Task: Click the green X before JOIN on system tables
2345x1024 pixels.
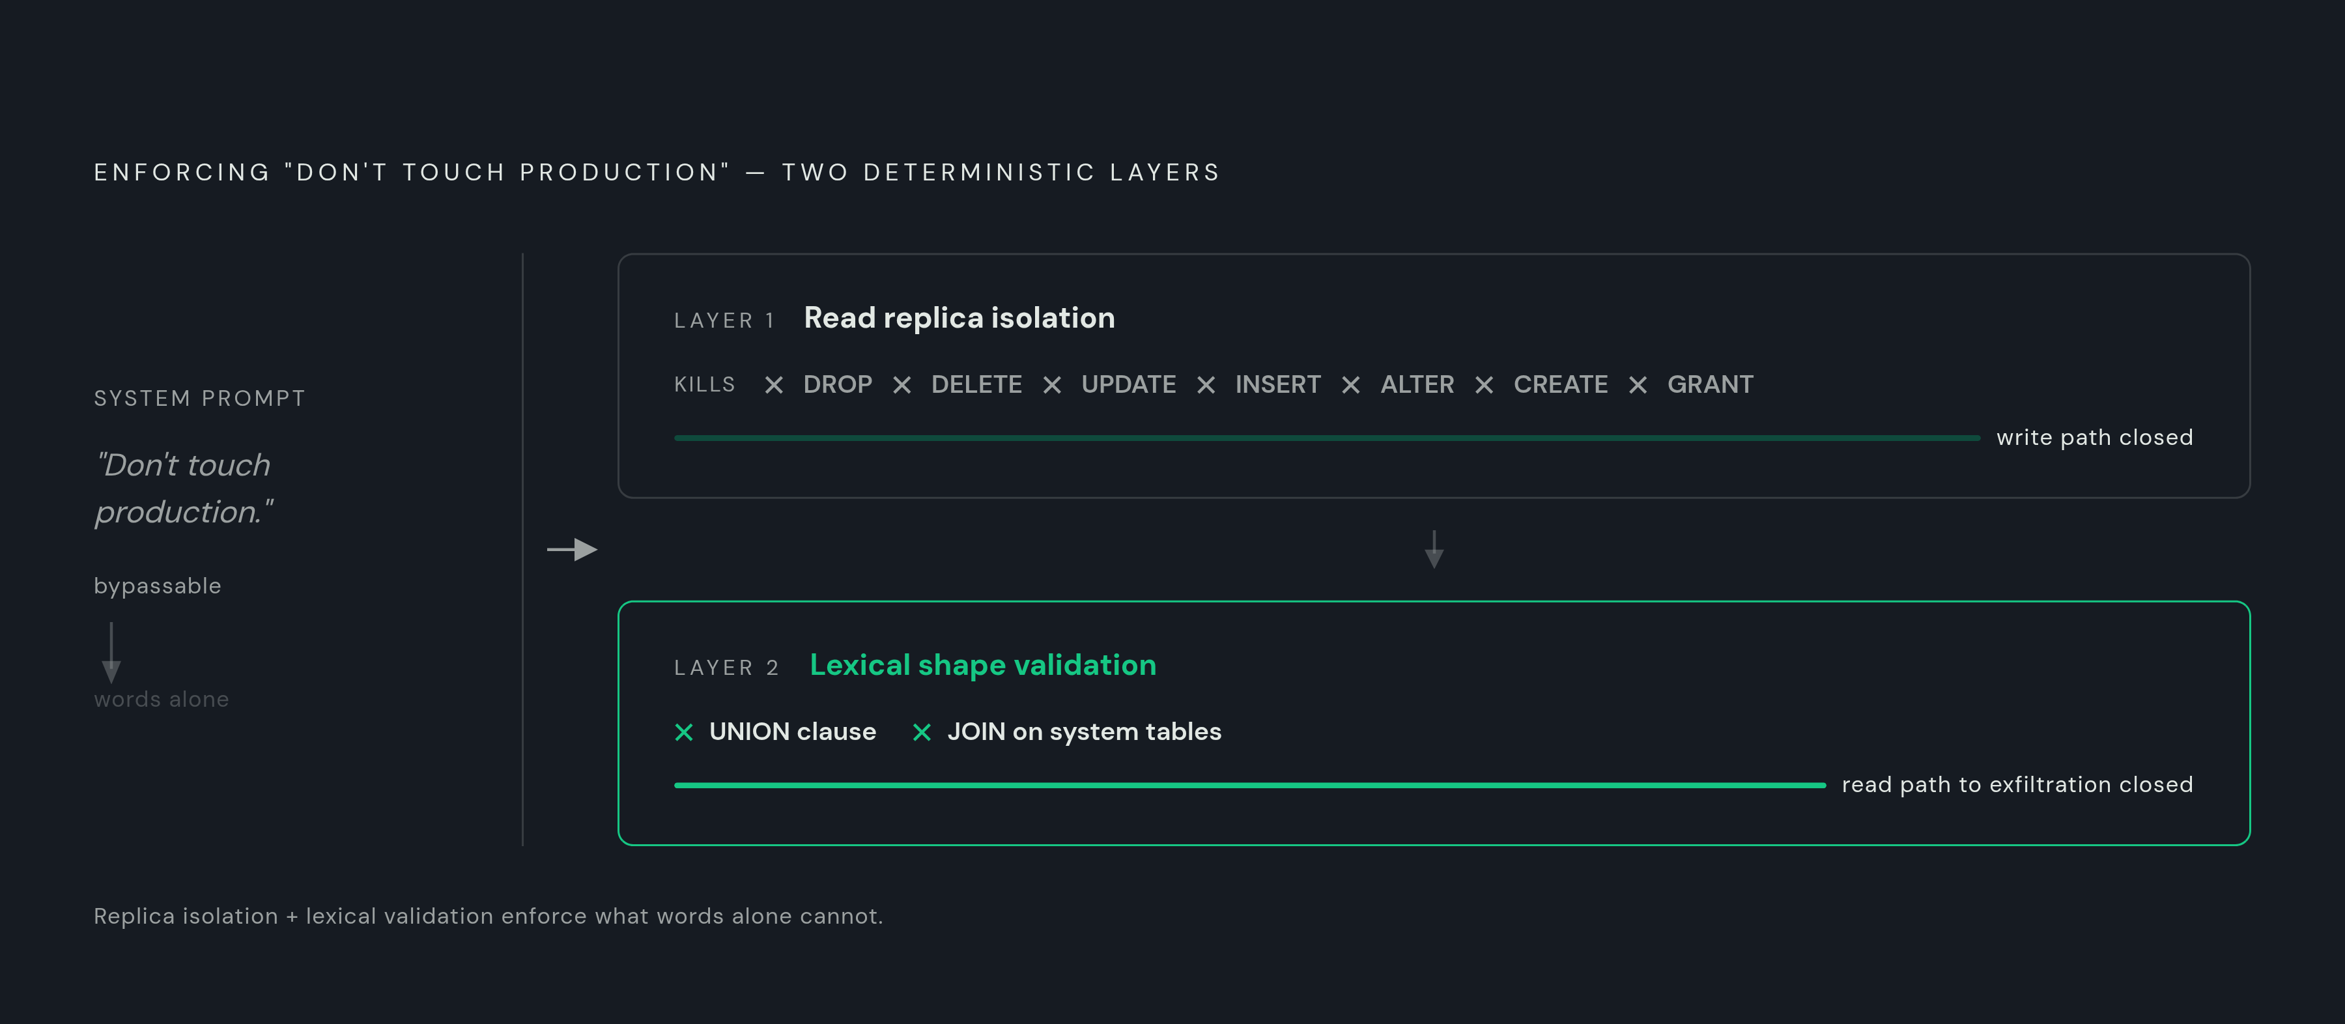Action: (x=922, y=732)
